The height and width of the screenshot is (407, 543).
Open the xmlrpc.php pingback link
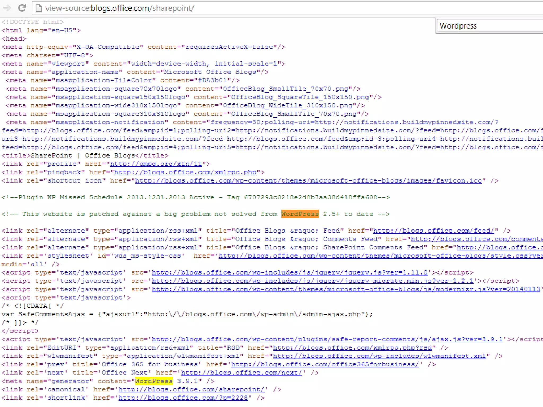coord(185,172)
